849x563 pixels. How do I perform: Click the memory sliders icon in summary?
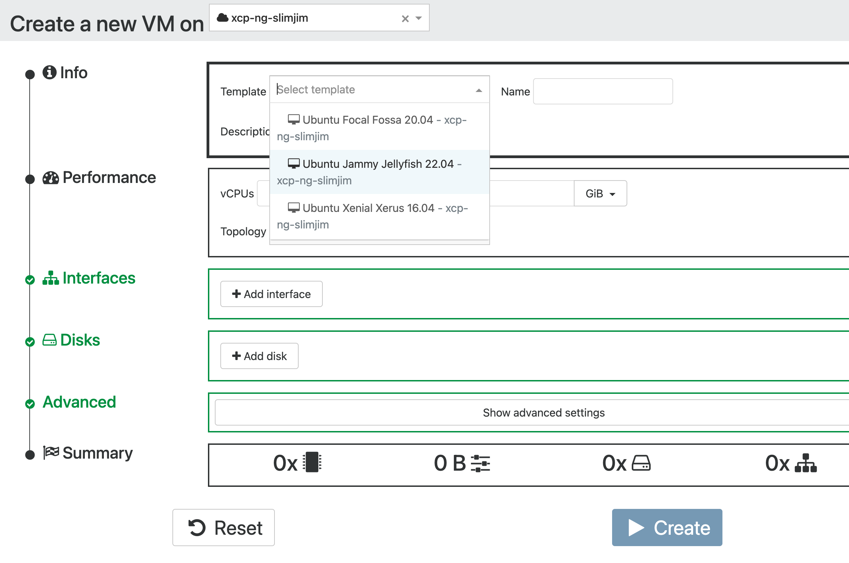[480, 463]
